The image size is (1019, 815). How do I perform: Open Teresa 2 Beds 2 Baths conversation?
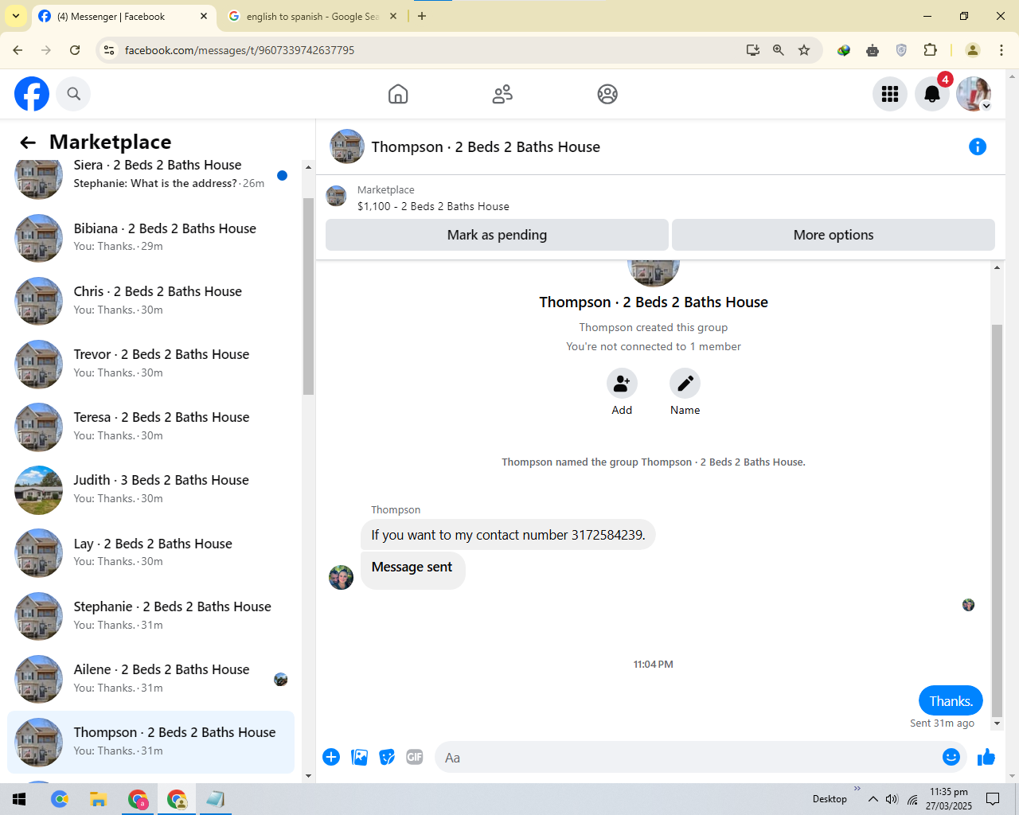151,426
